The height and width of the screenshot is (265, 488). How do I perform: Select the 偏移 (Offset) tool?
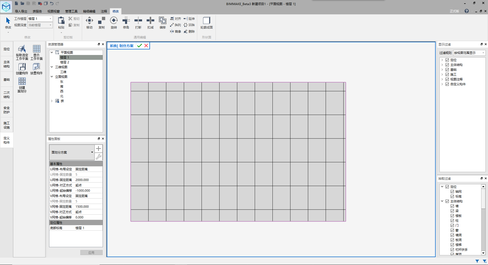(162, 23)
